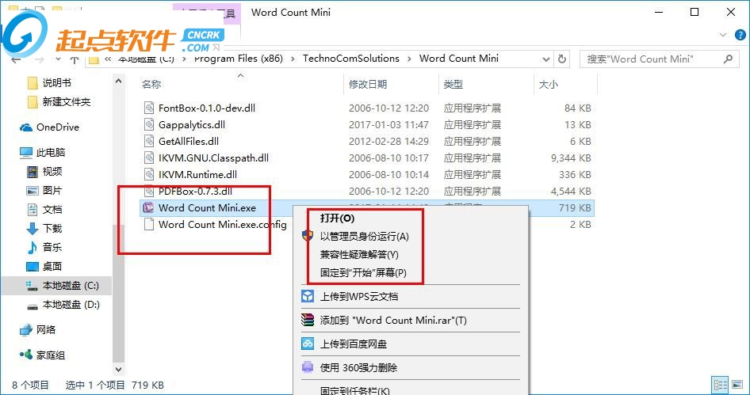Image resolution: width=750 pixels, height=395 pixels.
Task: Choose 打开(O) in the context menu
Action: (x=337, y=218)
